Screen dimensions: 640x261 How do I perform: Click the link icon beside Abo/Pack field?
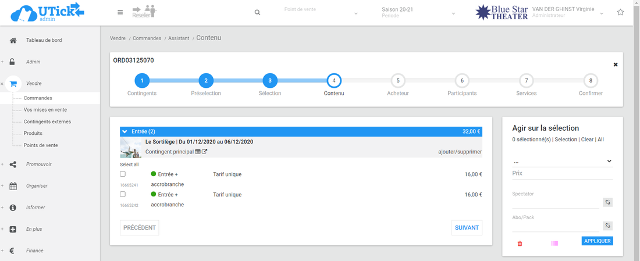point(607,226)
